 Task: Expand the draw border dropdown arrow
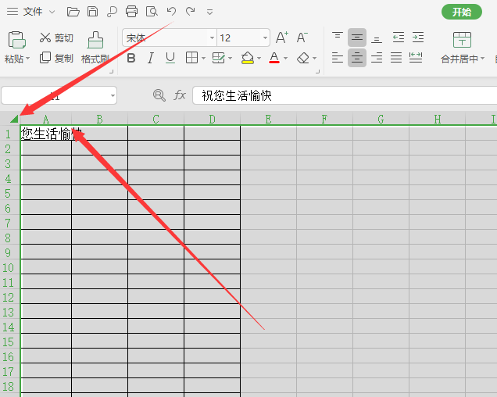(230, 59)
